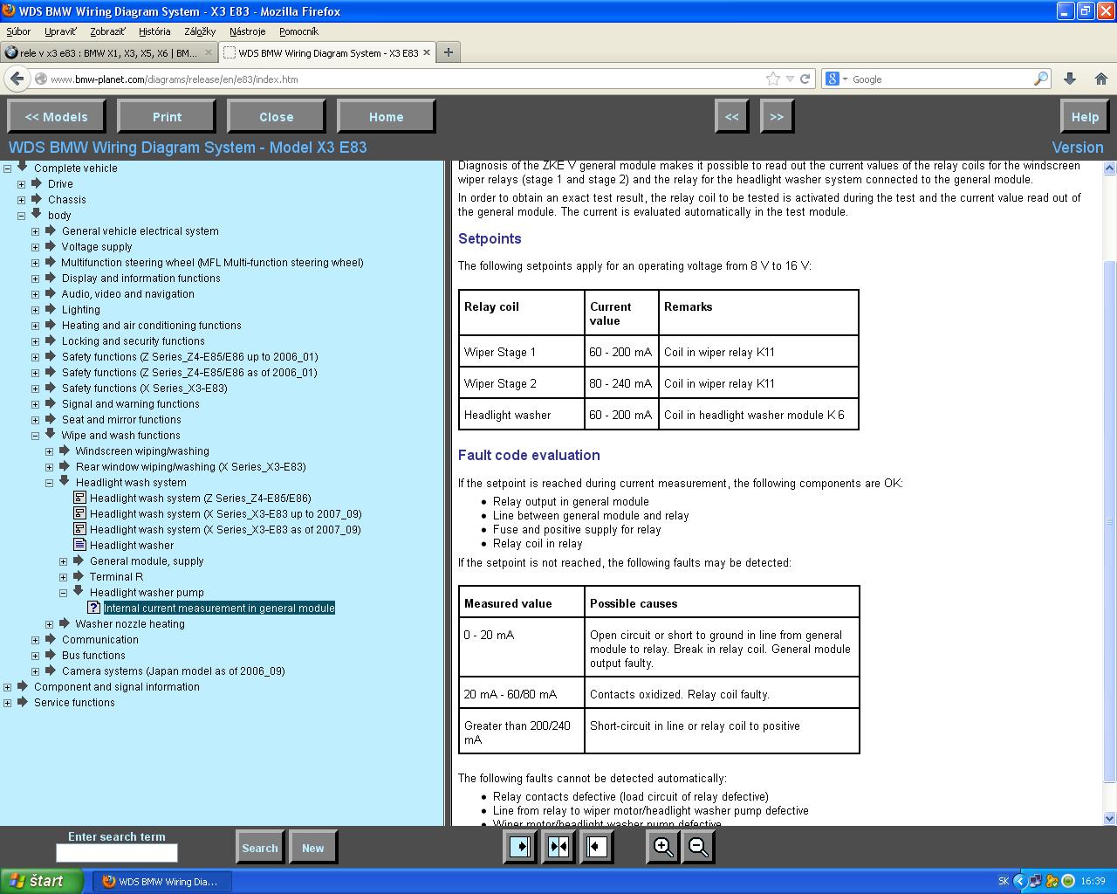This screenshot has height=894, width=1117.
Task: Open Headlight washer document in tree
Action: point(131,546)
